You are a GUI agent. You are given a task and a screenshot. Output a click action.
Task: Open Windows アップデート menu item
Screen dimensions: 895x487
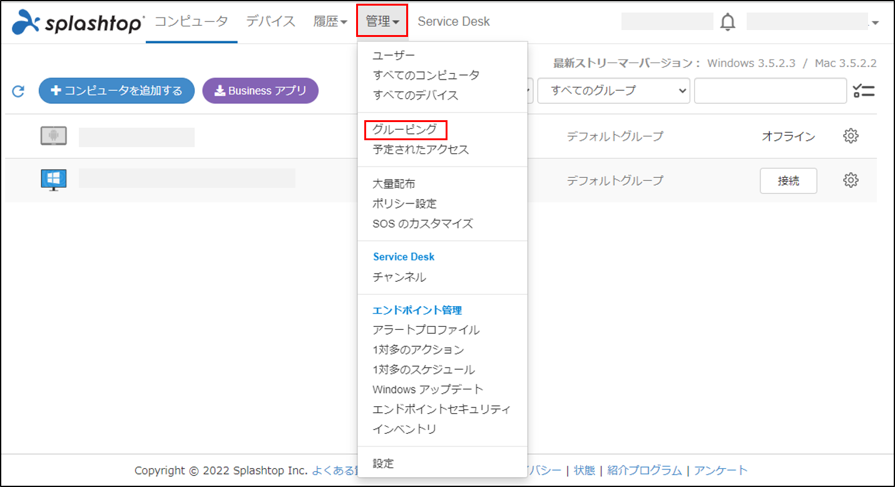click(x=428, y=389)
